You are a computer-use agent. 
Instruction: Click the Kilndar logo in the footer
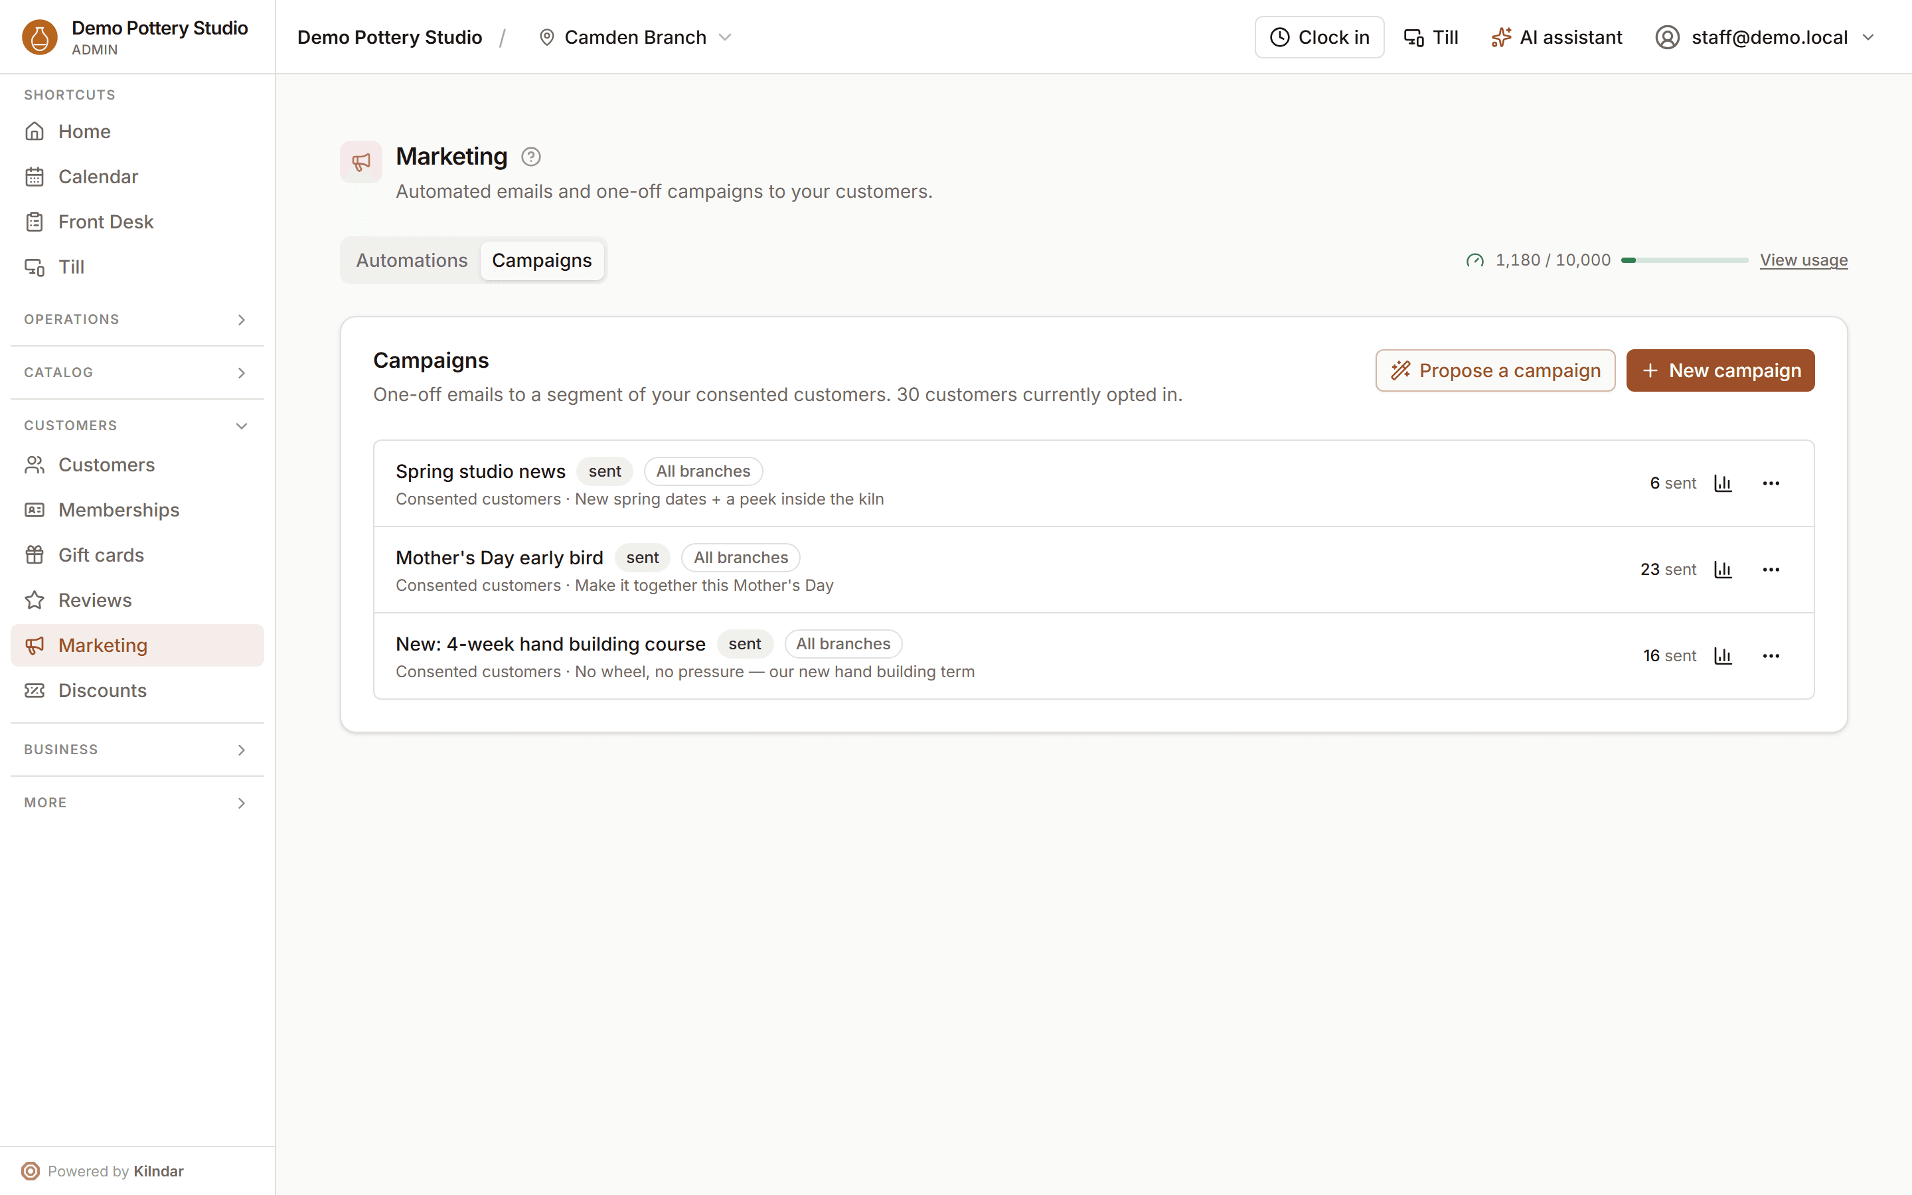coord(30,1170)
